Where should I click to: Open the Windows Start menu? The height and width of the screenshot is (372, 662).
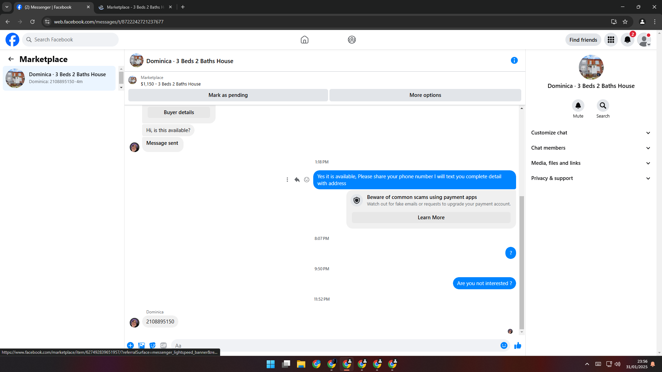tap(271, 364)
